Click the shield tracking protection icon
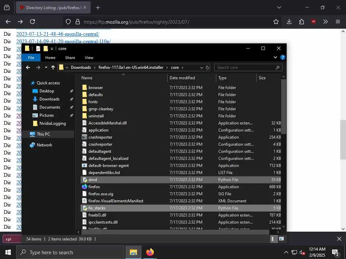This screenshot has height=259, width=346. (68, 22)
